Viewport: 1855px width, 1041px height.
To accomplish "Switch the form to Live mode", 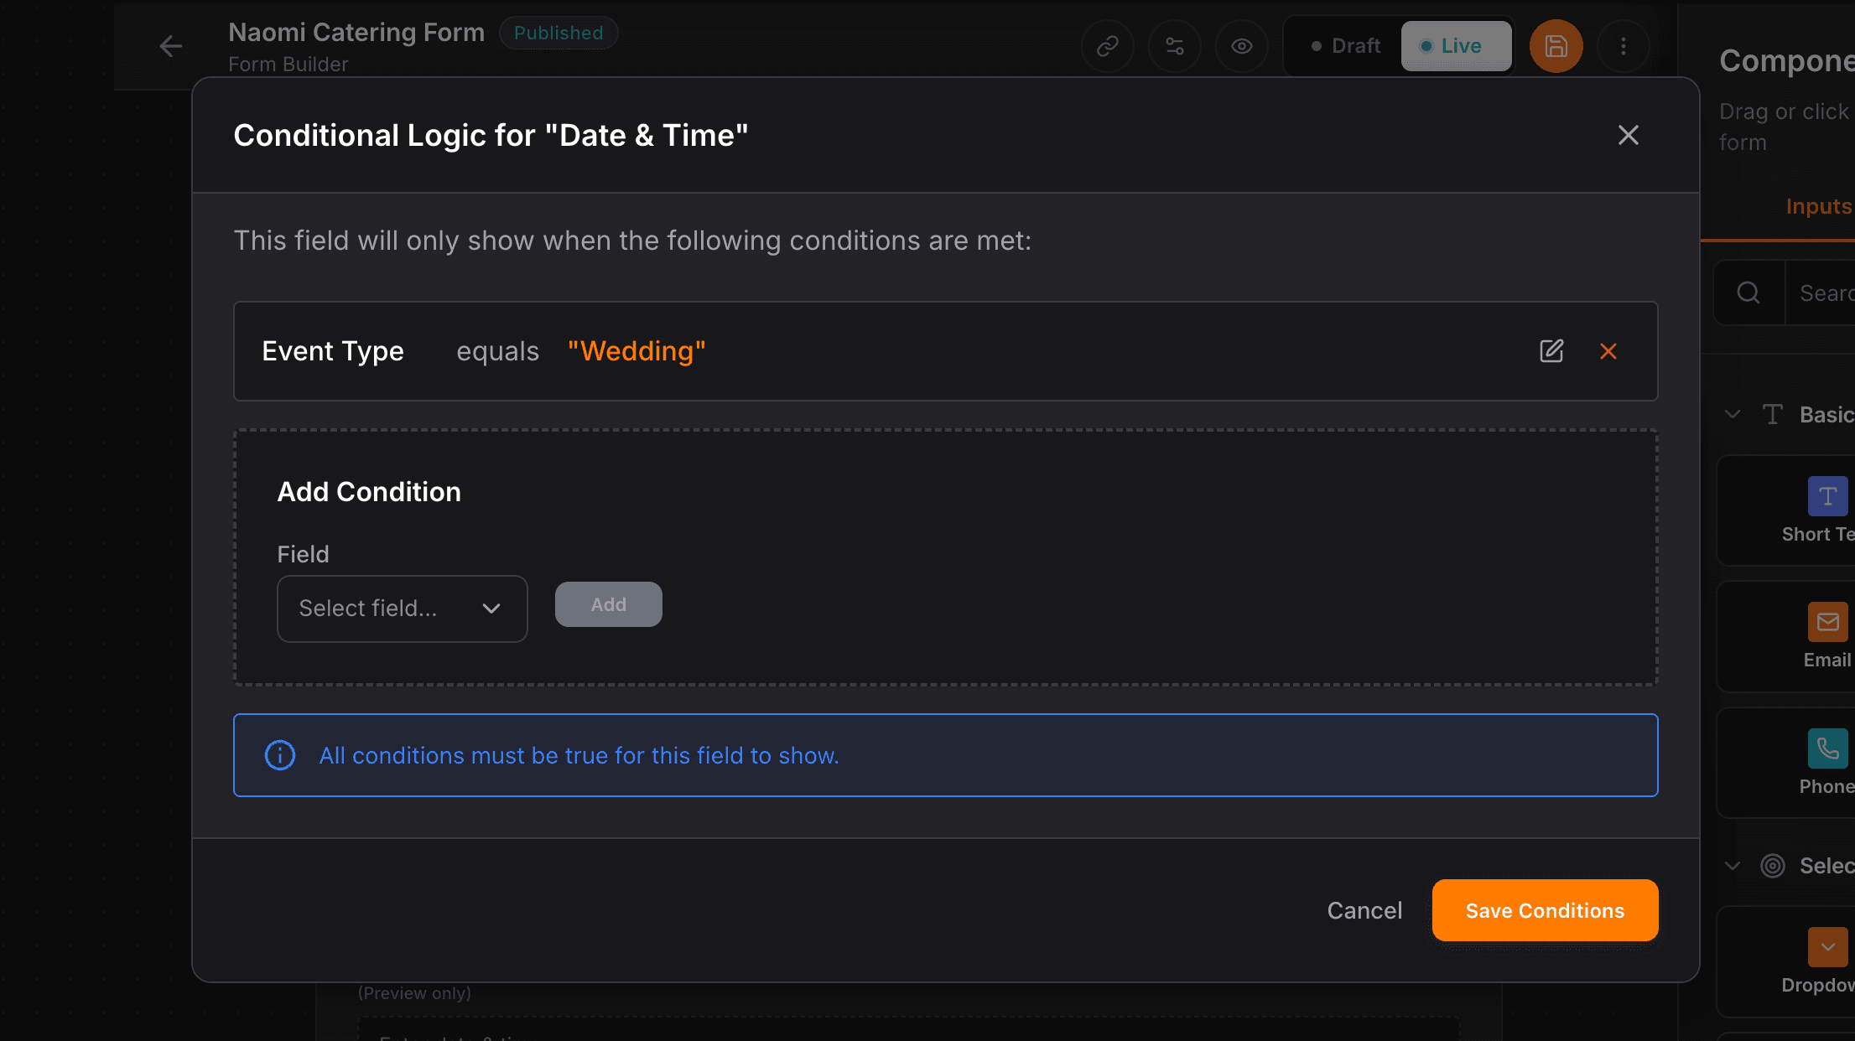I will point(1456,46).
